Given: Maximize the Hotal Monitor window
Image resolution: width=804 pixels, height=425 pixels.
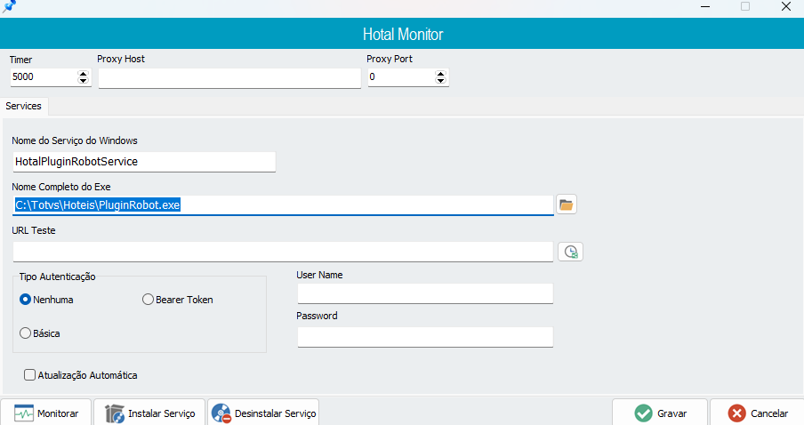Looking at the screenshot, I should pos(745,6).
